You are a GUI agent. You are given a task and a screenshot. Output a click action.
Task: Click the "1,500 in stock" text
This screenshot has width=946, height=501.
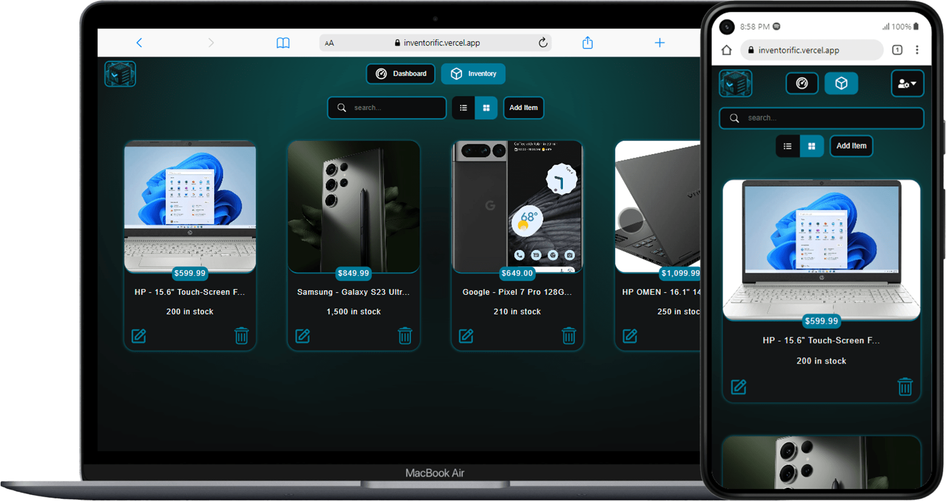(x=354, y=312)
